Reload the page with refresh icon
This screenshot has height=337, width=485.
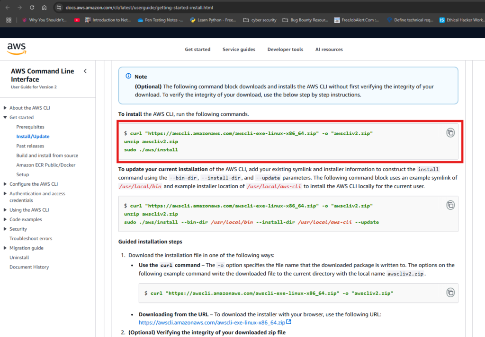tap(32, 8)
